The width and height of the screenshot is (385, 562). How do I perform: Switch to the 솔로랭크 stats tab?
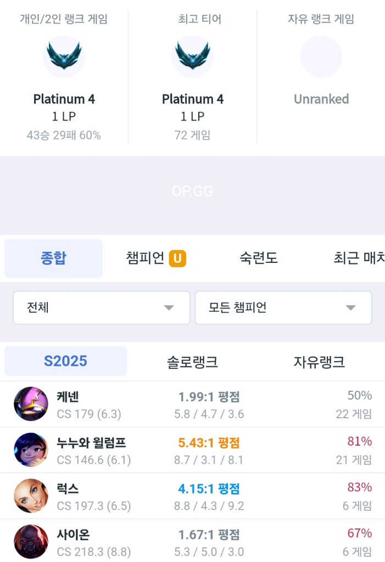(x=192, y=362)
